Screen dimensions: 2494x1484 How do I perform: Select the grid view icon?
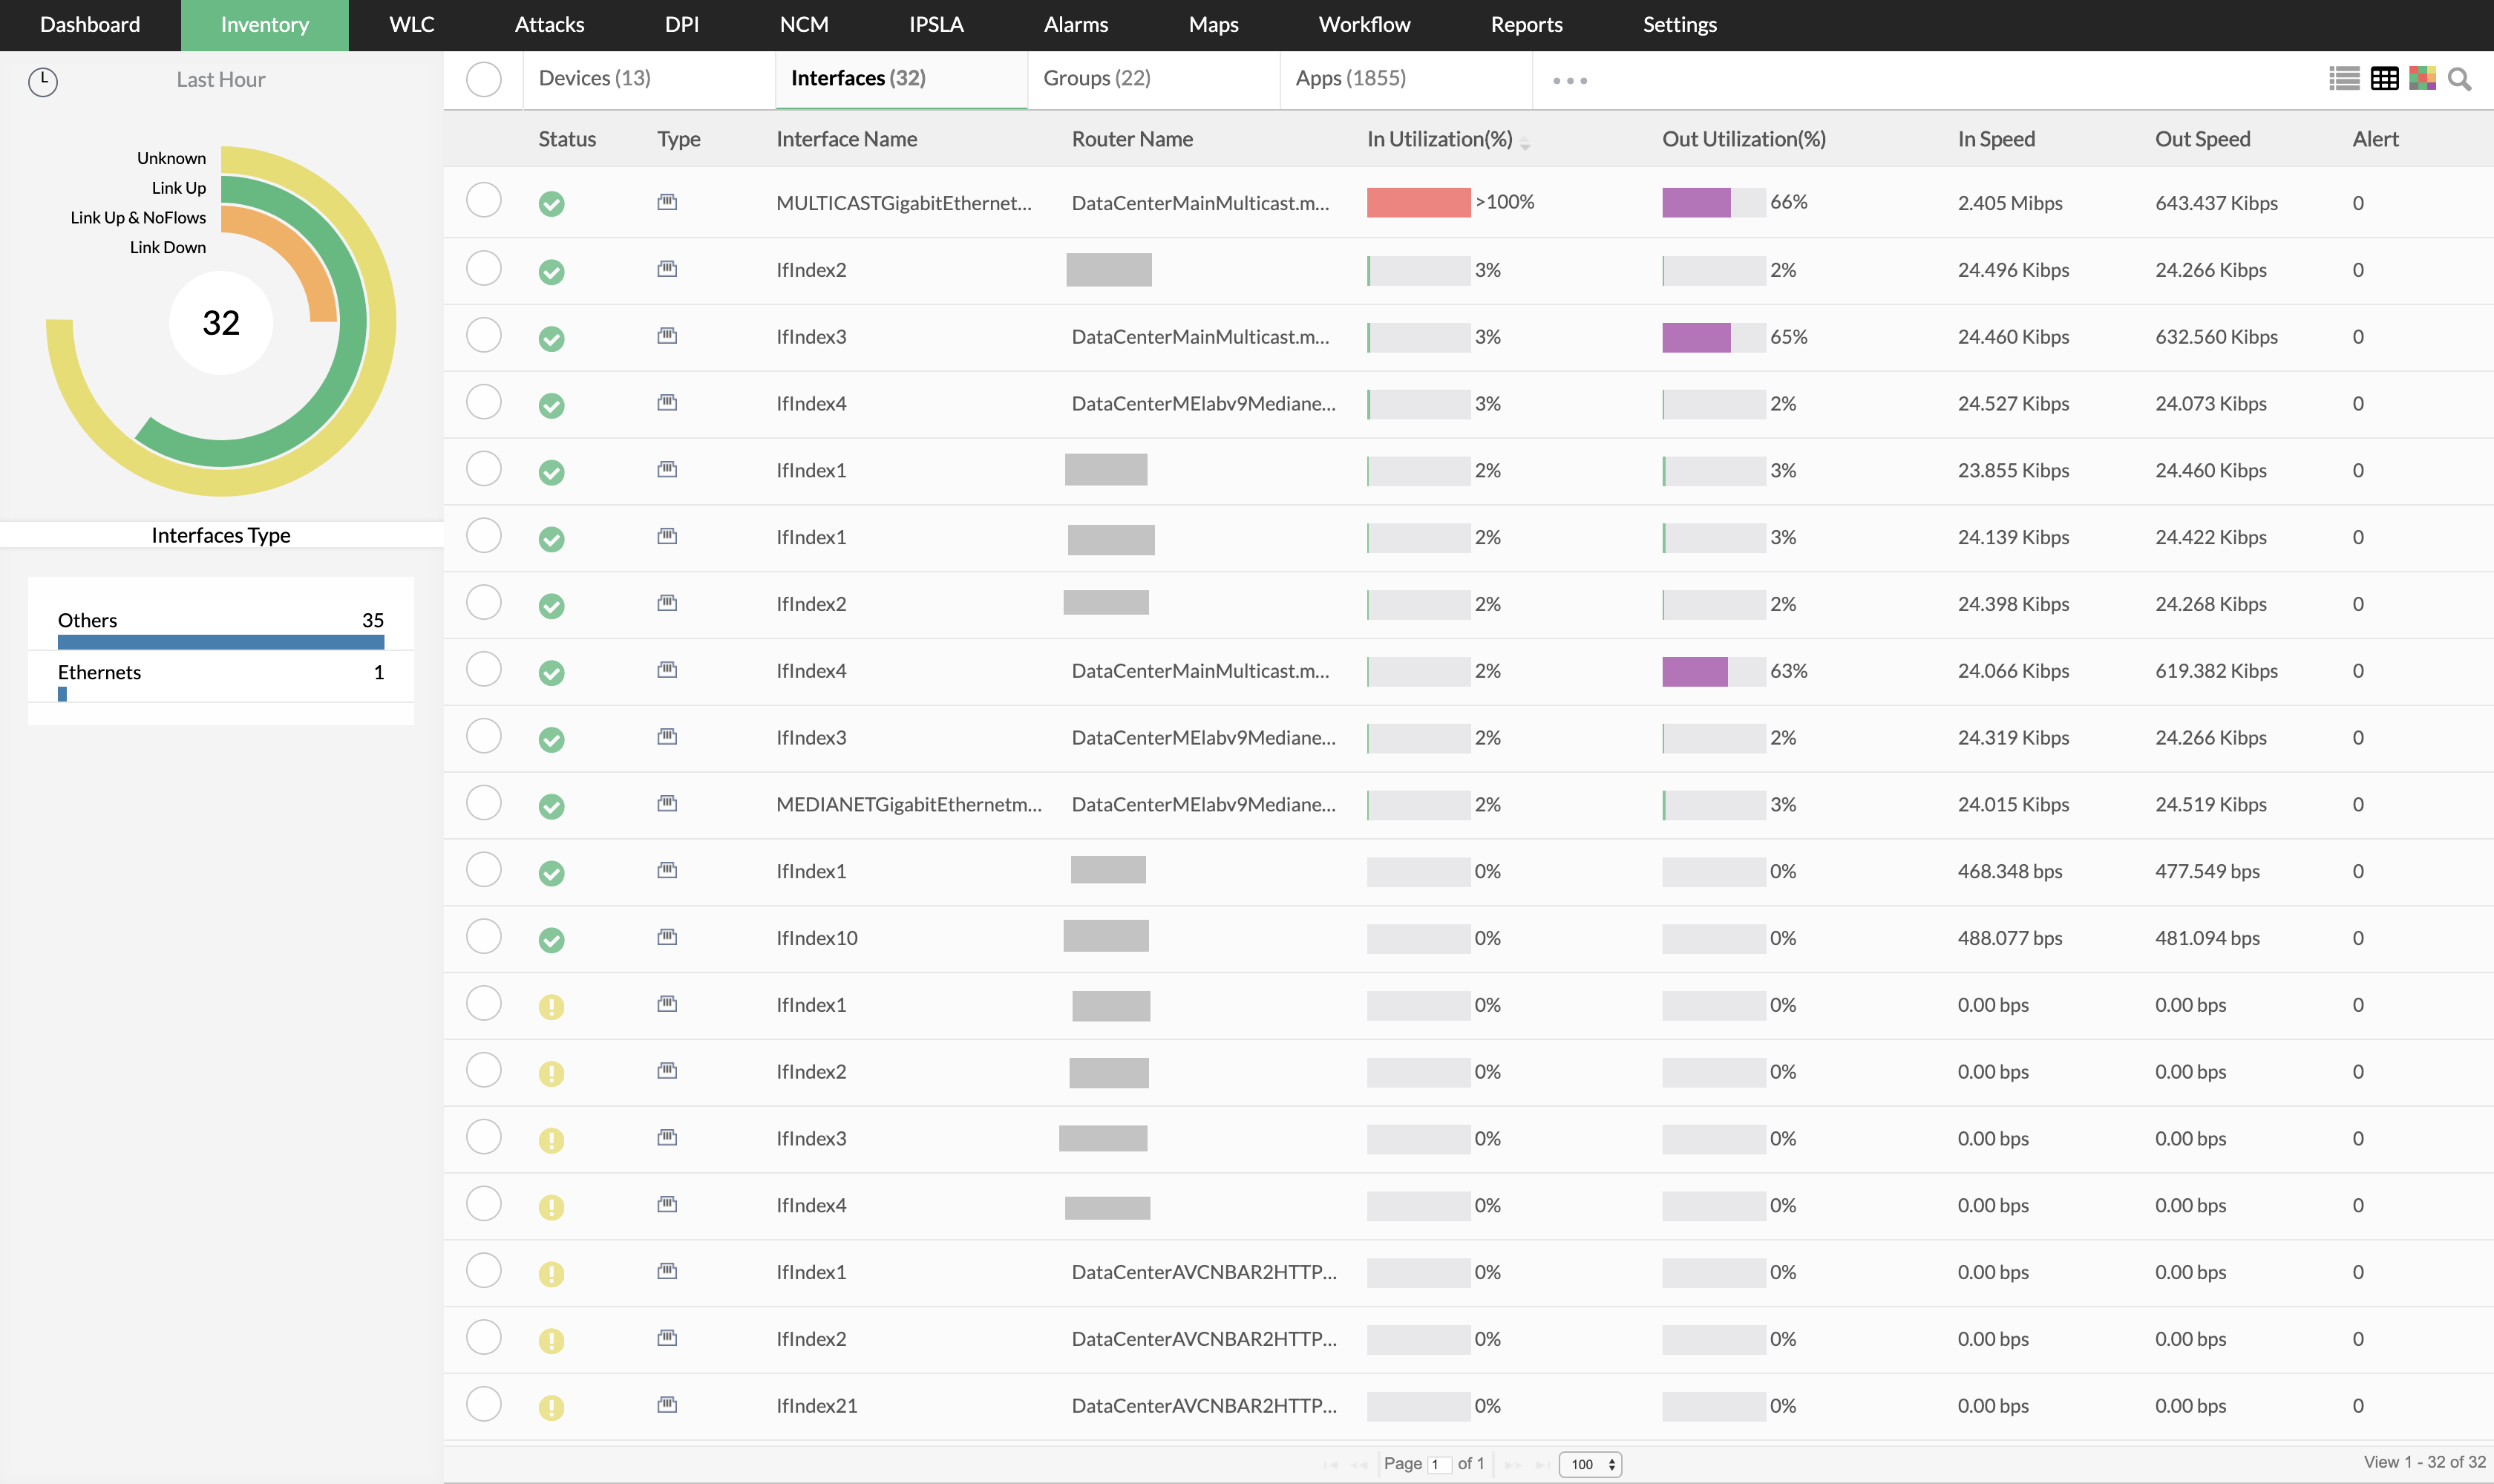pyautogui.click(x=2383, y=78)
